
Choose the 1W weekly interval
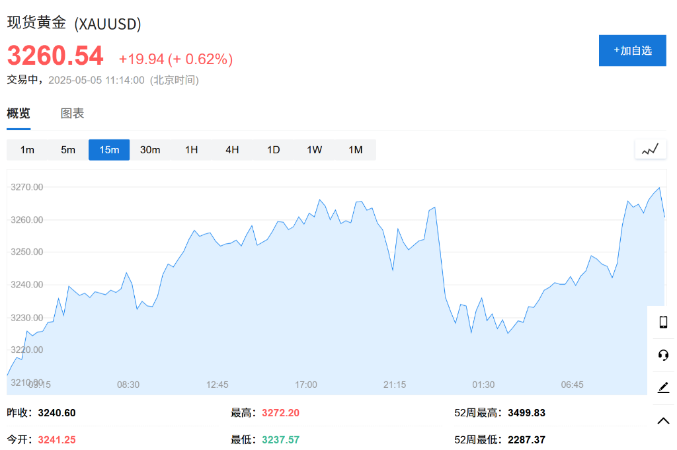[314, 150]
